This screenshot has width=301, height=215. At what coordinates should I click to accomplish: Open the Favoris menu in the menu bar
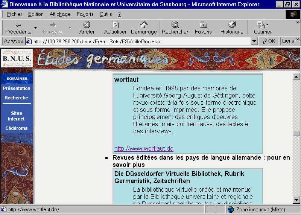click(x=85, y=14)
